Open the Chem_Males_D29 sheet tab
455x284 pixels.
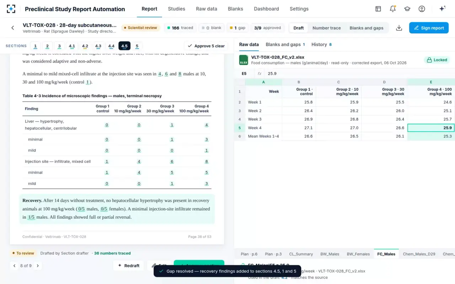[x=419, y=254]
